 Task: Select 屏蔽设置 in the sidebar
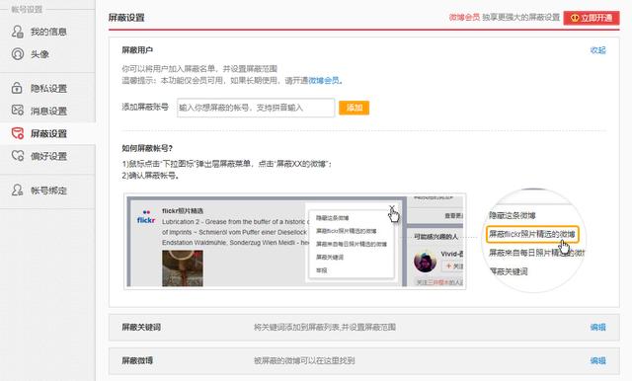(47, 133)
